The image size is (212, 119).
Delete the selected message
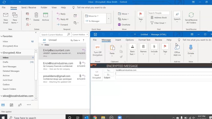36,17
